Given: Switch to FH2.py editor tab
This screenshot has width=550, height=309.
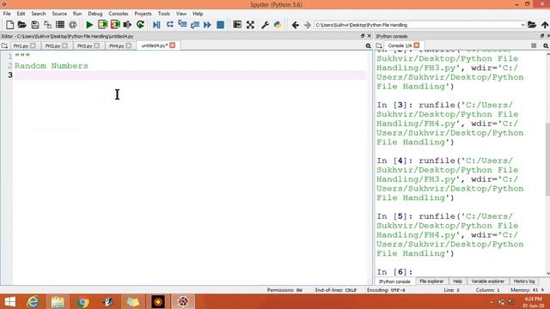Looking at the screenshot, I should click(52, 45).
